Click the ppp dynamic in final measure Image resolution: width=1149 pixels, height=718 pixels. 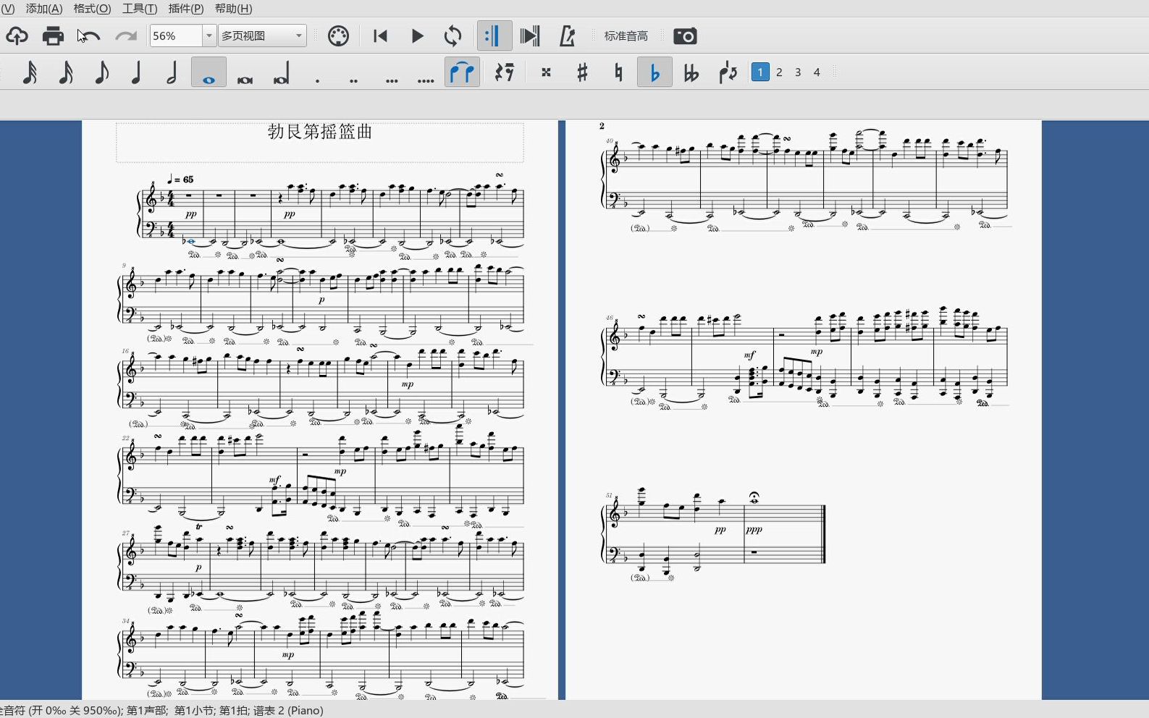[754, 530]
